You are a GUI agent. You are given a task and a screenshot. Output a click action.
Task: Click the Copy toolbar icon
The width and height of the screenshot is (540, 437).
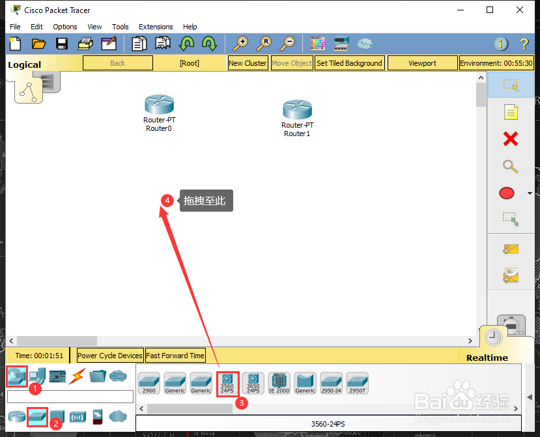(139, 44)
